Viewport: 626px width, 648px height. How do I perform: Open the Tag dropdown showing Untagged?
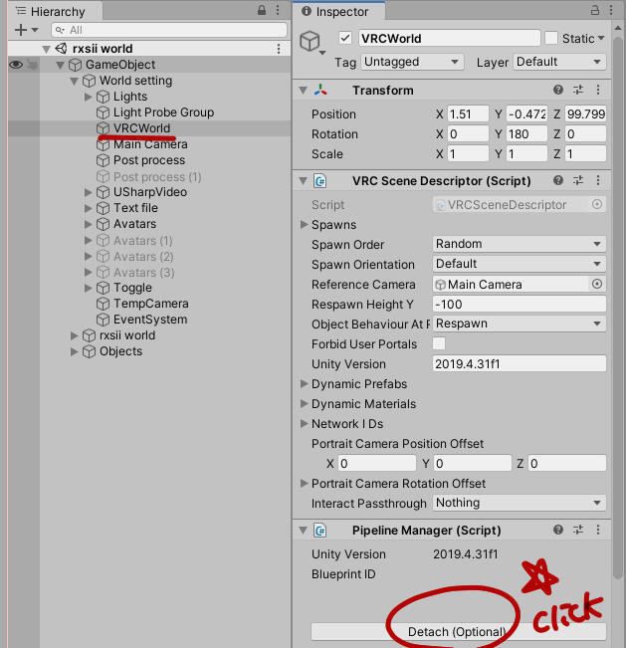414,62
